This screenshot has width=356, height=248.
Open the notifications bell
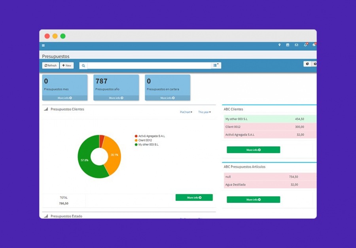click(306, 45)
